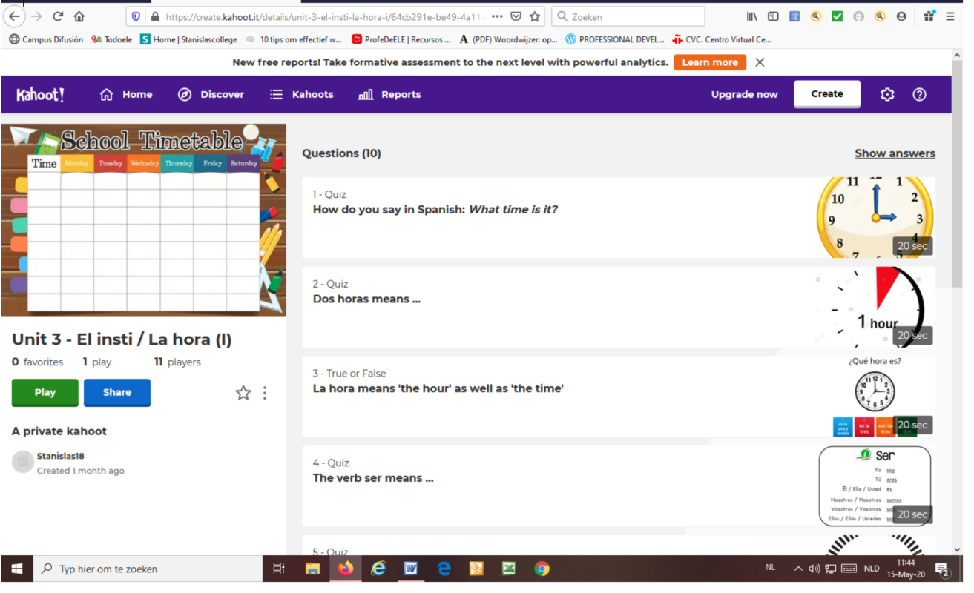Bookmark this page with the address bar star
This screenshot has height=593, width=974.
click(535, 16)
